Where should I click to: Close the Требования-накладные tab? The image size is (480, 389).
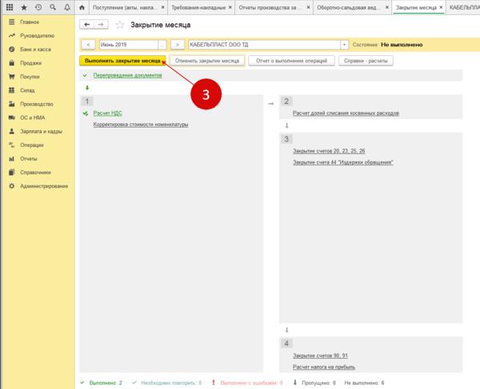[230, 7]
